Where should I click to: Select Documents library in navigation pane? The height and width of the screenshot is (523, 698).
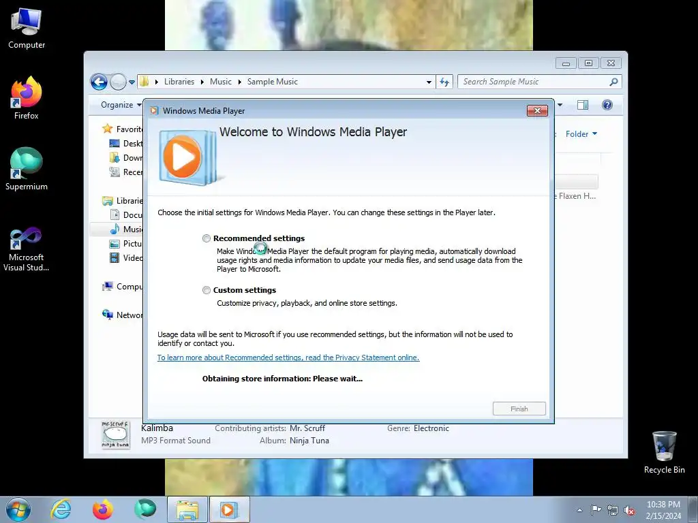click(x=126, y=215)
